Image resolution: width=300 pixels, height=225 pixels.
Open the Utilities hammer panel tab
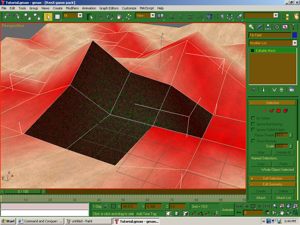pos(293,27)
